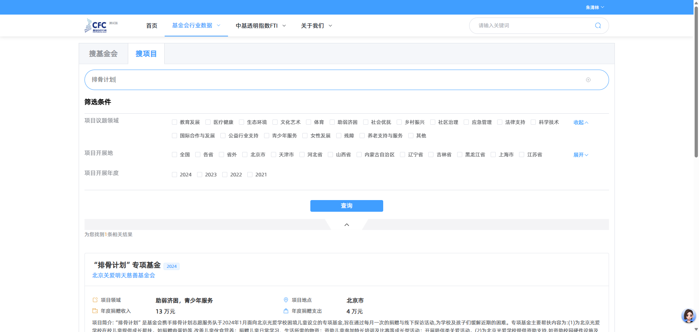Viewport: 699px width, 332px height.
Task: Expand the project location list with 展开
Action: pyautogui.click(x=581, y=155)
